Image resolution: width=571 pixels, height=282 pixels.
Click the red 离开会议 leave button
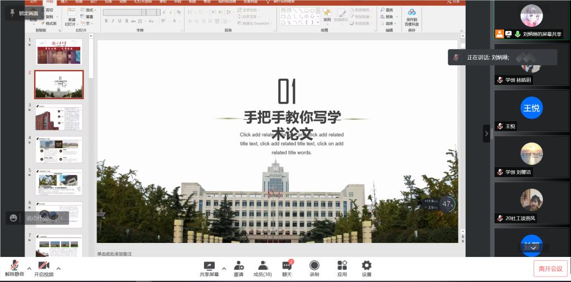pos(550,269)
